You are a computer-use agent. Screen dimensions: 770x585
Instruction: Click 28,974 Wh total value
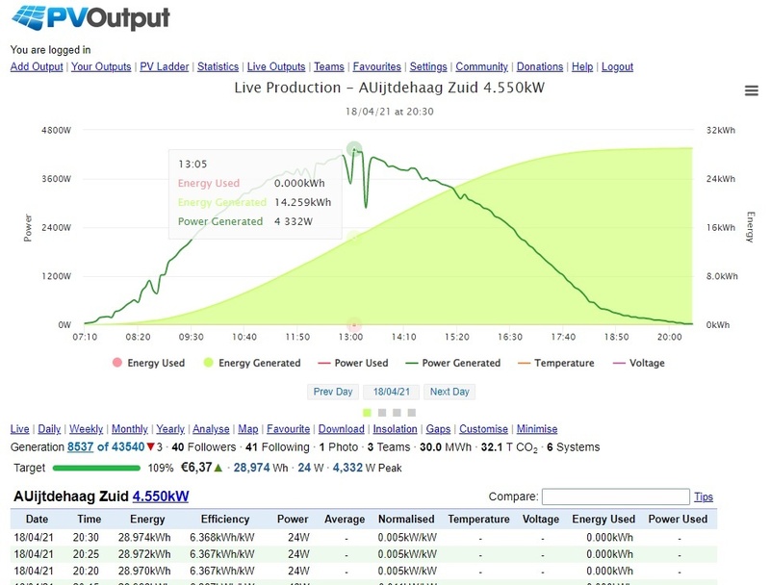coord(260,468)
